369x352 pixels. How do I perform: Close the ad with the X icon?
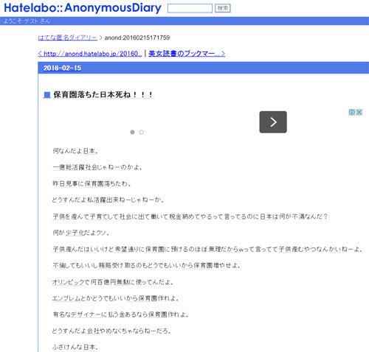pos(359,112)
